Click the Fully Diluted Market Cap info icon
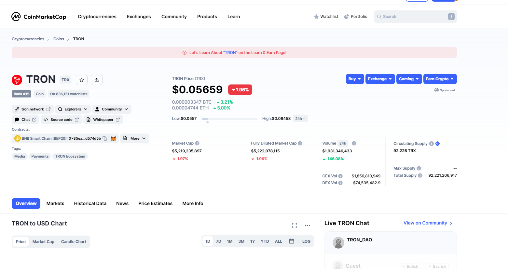Image resolution: width=508 pixels, height=269 pixels. click(x=300, y=143)
